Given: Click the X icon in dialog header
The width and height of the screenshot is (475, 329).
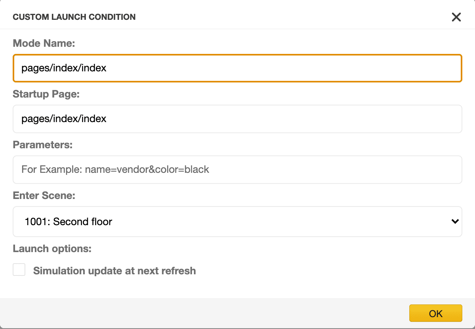Looking at the screenshot, I should click(456, 17).
